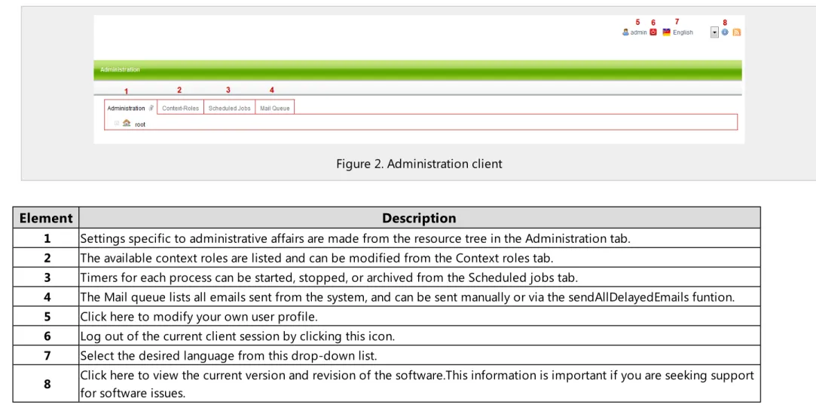Screen dimensions: 816x411
Task: Click the 'Click here to modify your own user profile' row
Action: point(420,316)
